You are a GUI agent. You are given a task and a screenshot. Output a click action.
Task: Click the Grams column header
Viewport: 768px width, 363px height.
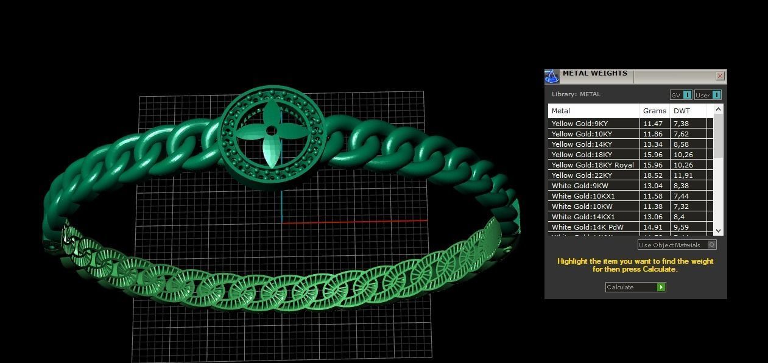655,111
